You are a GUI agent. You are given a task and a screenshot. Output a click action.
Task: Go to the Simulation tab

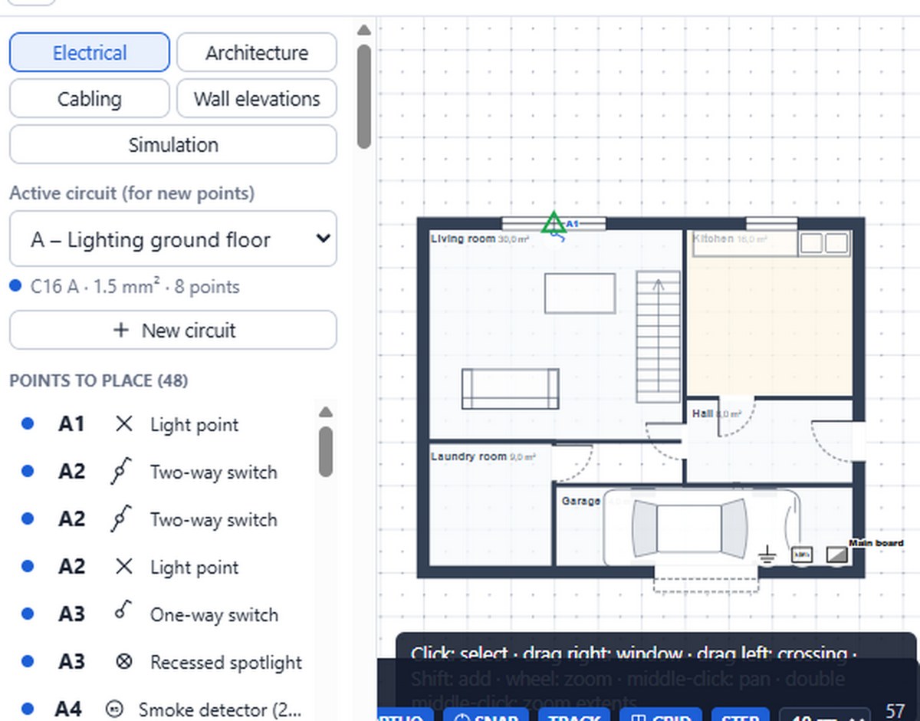pyautogui.click(x=173, y=145)
